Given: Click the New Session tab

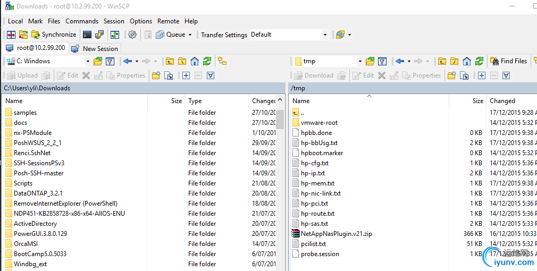Looking at the screenshot, I should (x=95, y=48).
